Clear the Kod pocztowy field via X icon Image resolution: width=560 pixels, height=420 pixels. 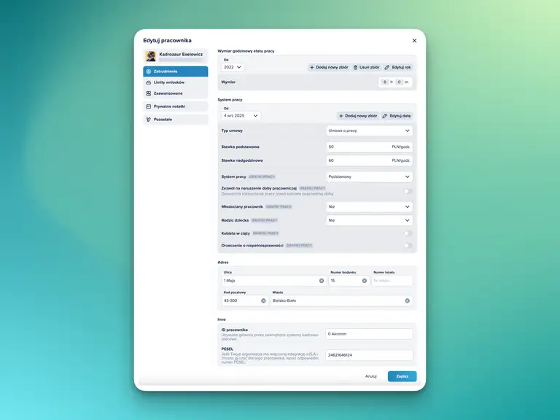[x=263, y=300]
